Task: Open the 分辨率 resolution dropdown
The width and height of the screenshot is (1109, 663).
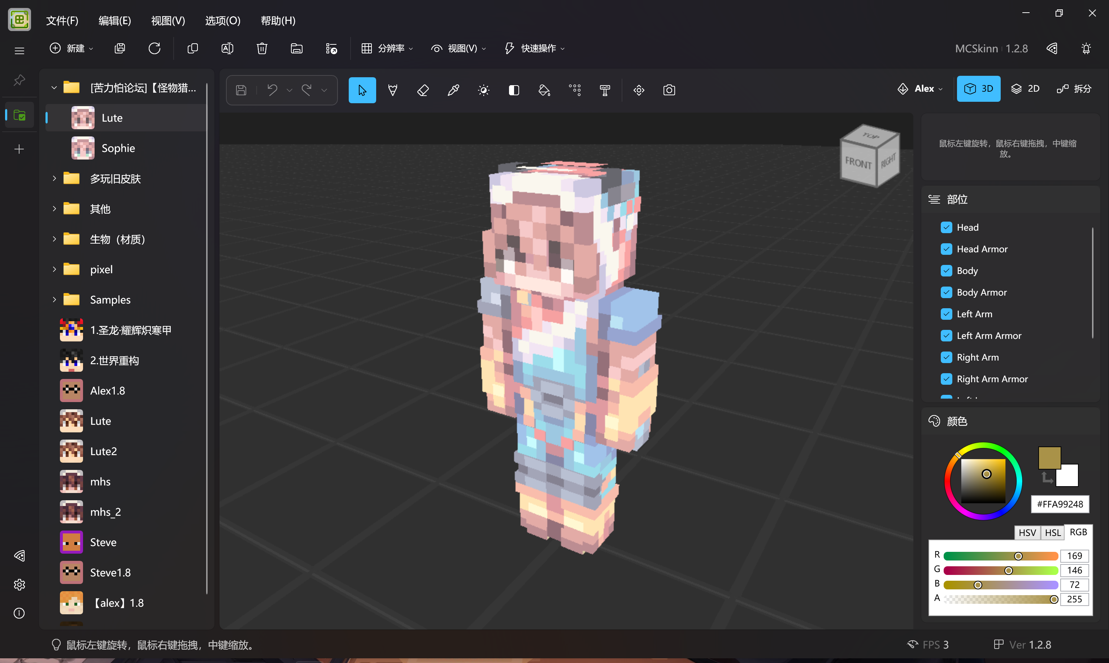Action: click(387, 48)
